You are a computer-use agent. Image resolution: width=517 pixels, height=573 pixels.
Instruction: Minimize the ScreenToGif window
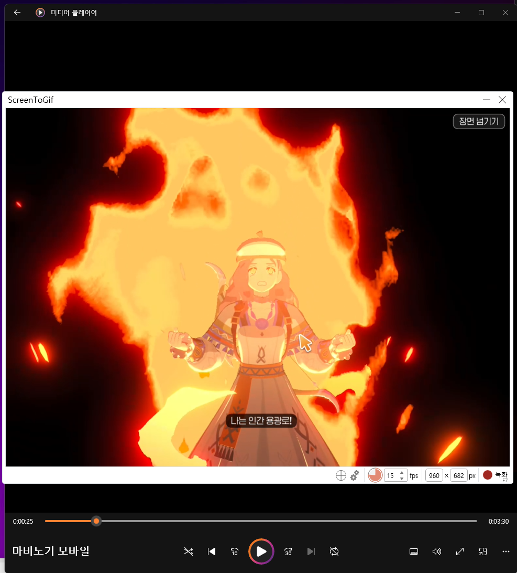[486, 100]
